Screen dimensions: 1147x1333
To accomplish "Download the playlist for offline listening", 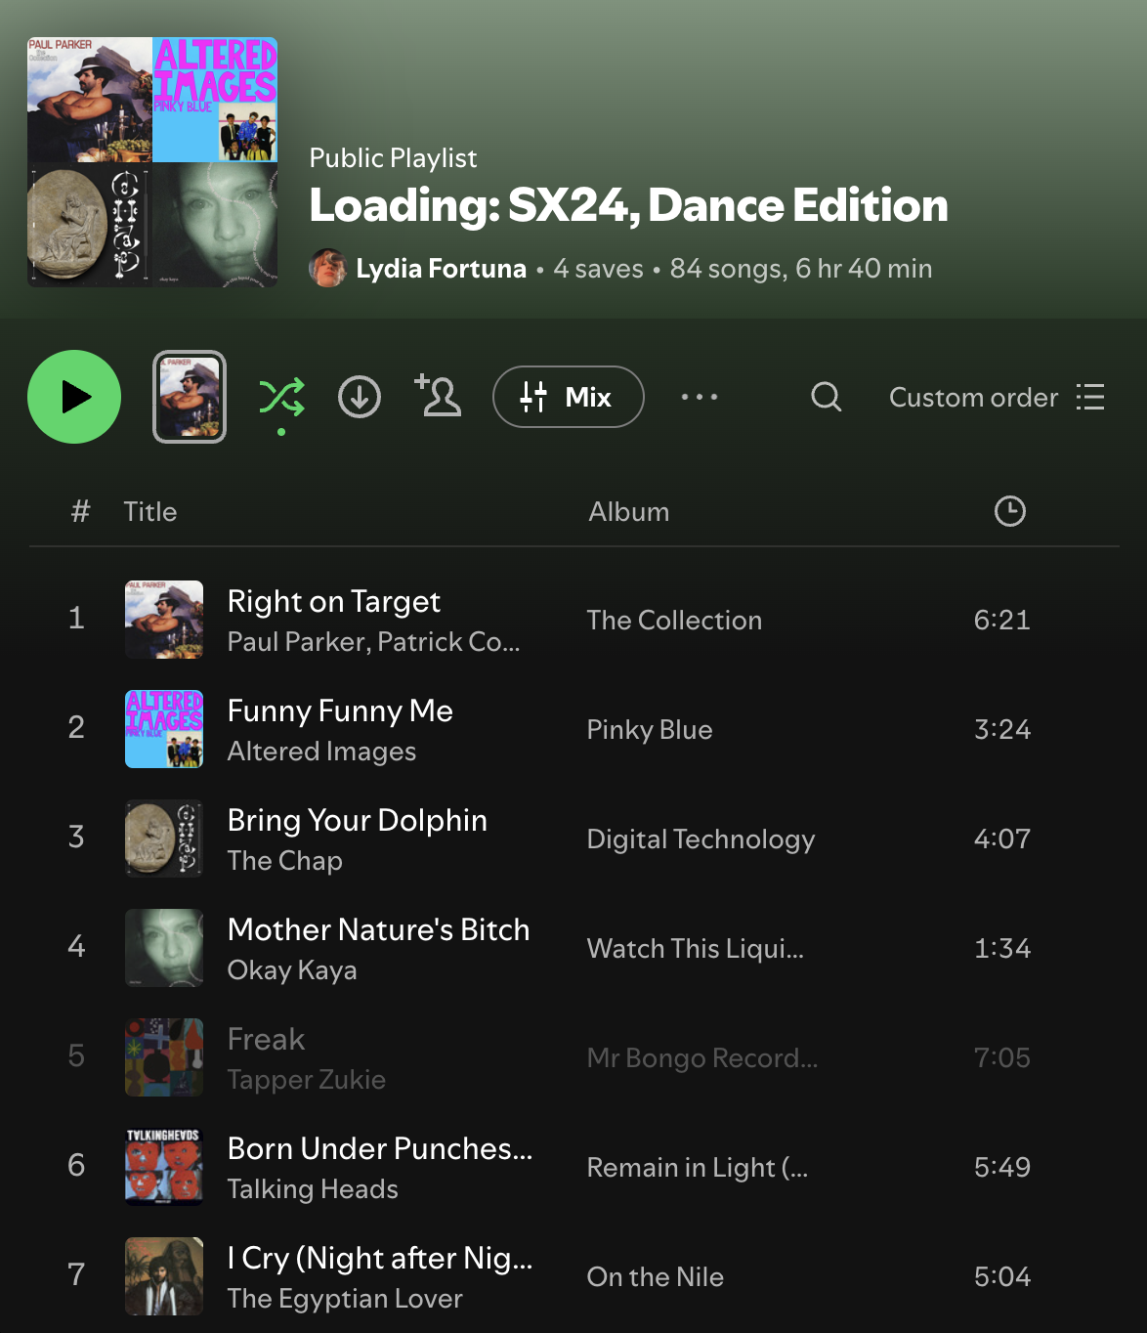I will pyautogui.click(x=360, y=397).
